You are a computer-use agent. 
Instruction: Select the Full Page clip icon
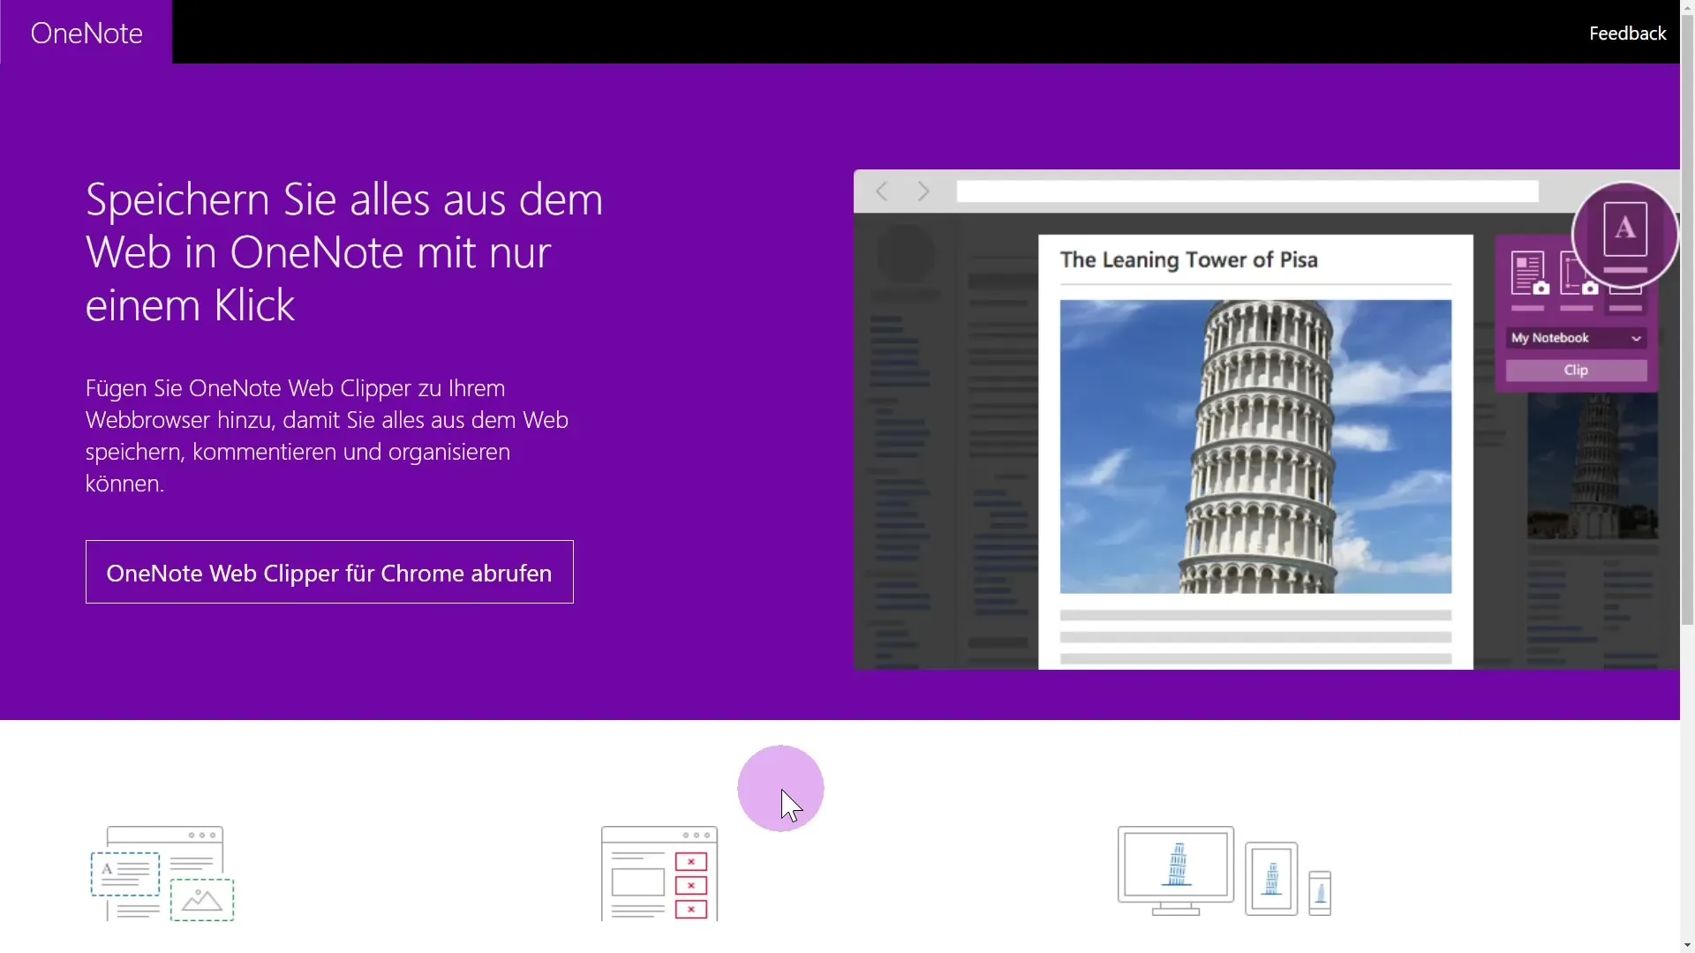pos(1530,275)
